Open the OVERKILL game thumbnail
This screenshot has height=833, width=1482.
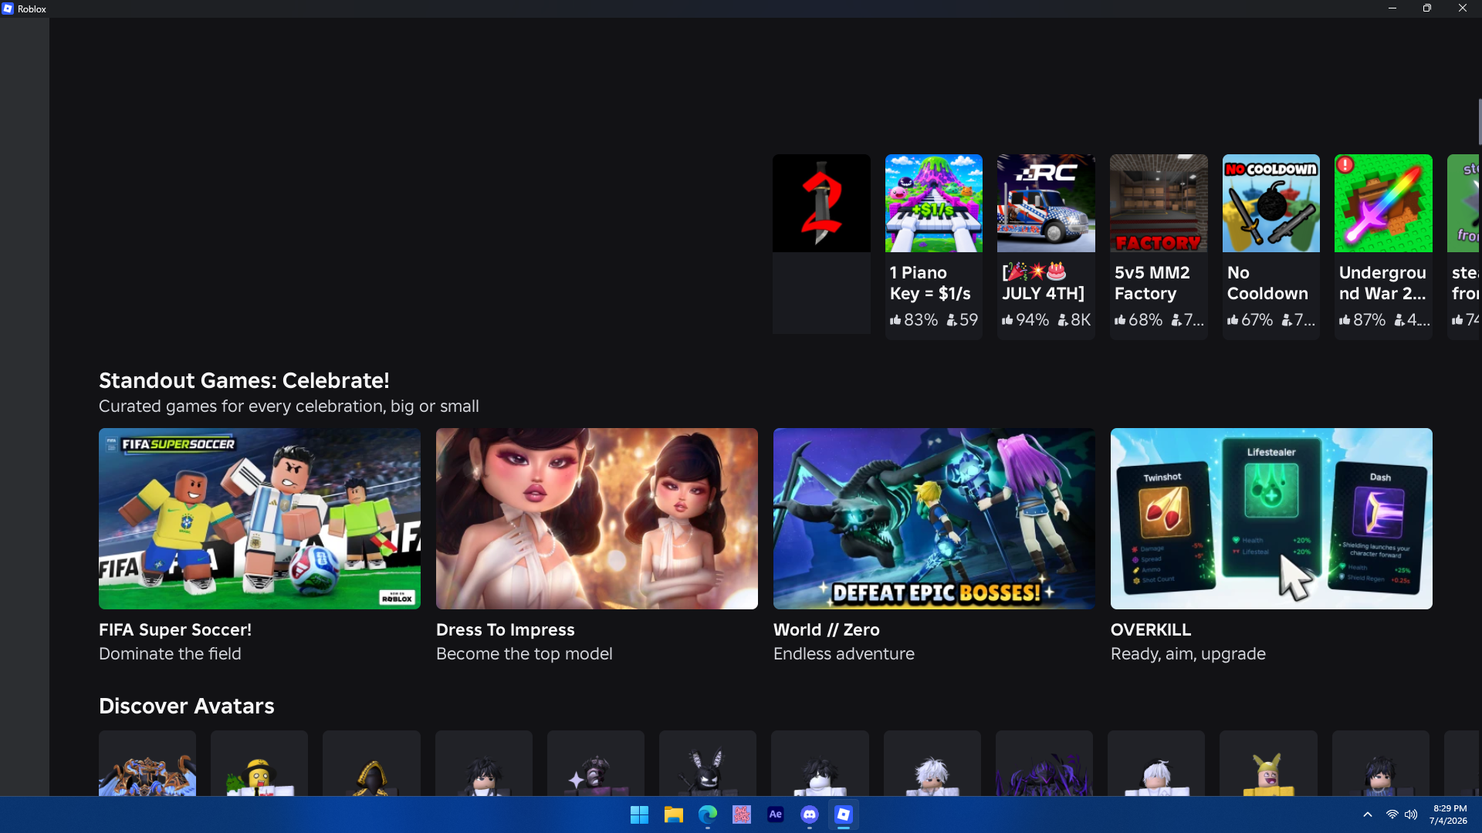(x=1271, y=518)
